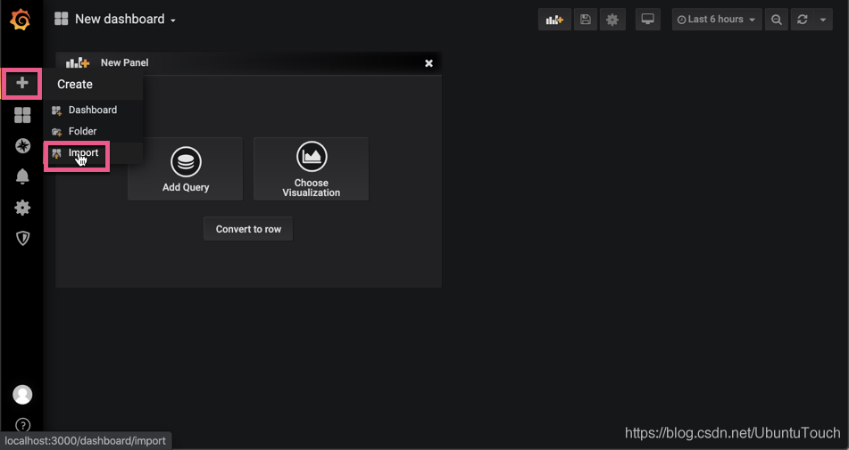Viewport: 849px width, 450px height.
Task: Open dashboard settings gear in top bar
Action: (x=612, y=20)
